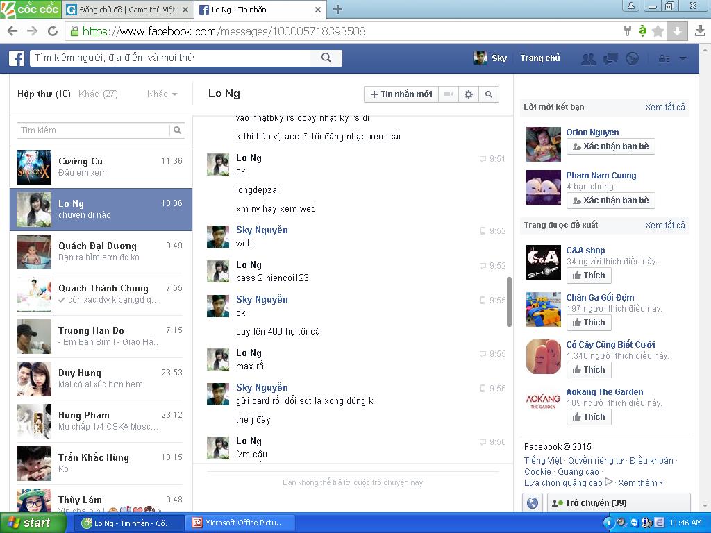Bookmark page with star icon

point(658,31)
